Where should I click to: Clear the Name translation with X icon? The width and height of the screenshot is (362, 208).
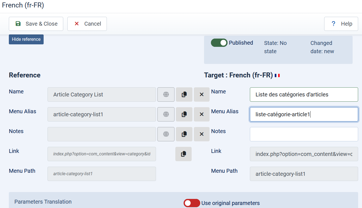pos(202,94)
